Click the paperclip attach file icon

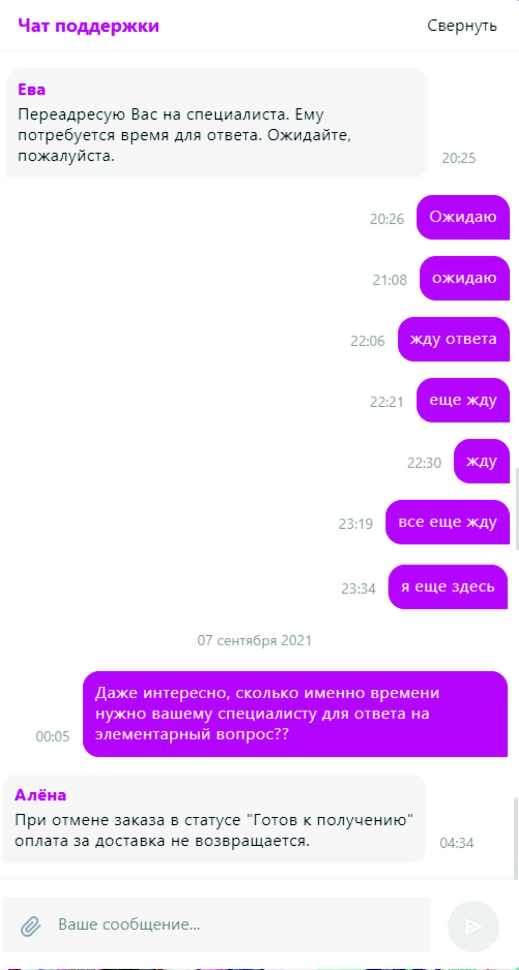click(x=30, y=926)
